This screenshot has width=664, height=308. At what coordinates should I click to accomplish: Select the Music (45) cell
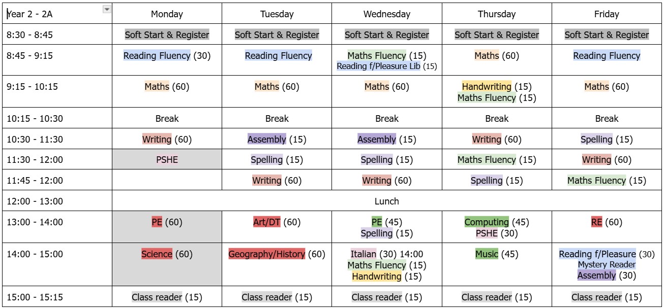(496, 254)
